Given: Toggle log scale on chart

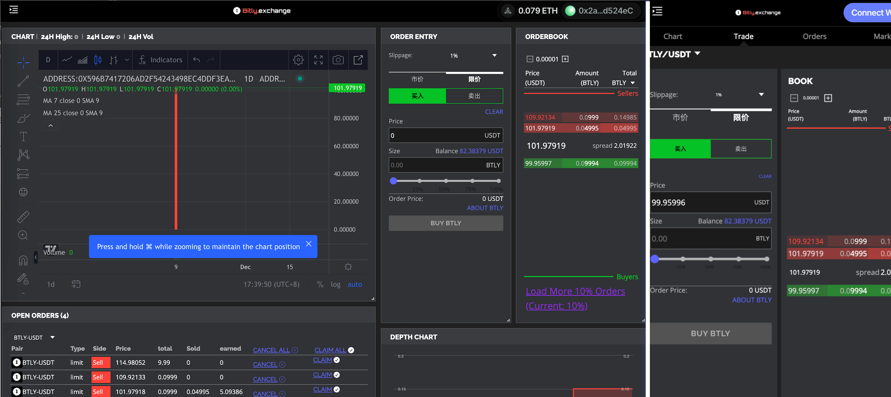Looking at the screenshot, I should (336, 284).
